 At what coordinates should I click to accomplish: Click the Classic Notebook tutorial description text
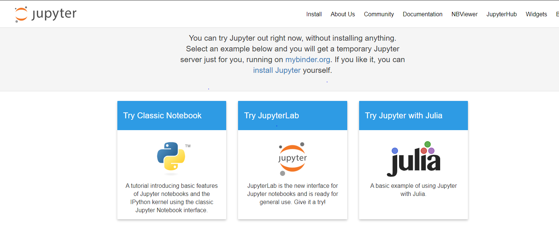pyautogui.click(x=172, y=198)
